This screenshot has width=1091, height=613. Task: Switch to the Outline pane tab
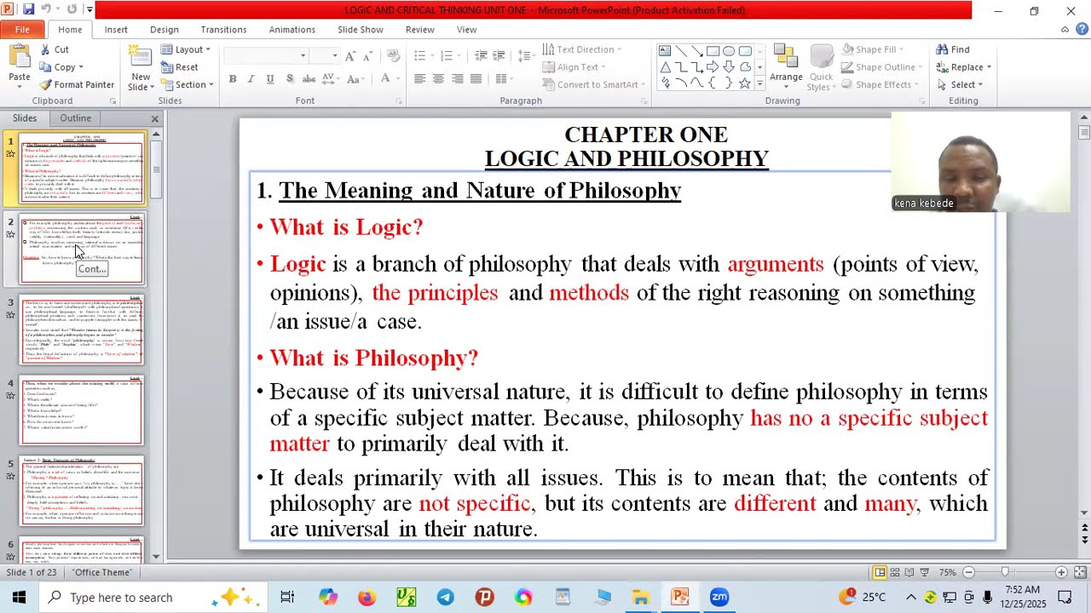pos(75,118)
